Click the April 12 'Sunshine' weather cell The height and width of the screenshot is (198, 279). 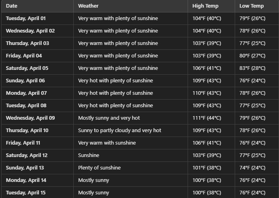[89, 155]
